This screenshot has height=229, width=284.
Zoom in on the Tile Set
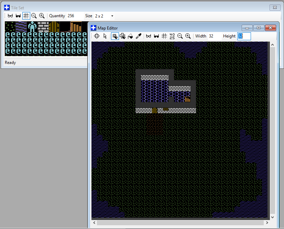42,16
